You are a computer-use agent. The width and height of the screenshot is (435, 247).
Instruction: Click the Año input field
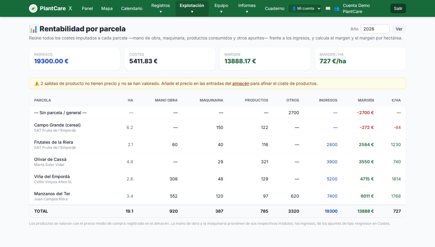(375, 29)
